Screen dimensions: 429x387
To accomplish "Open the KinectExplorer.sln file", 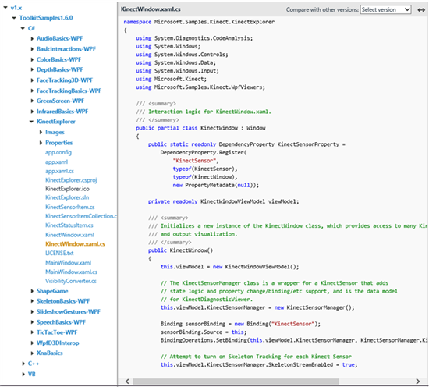I will pyautogui.click(x=67, y=197).
